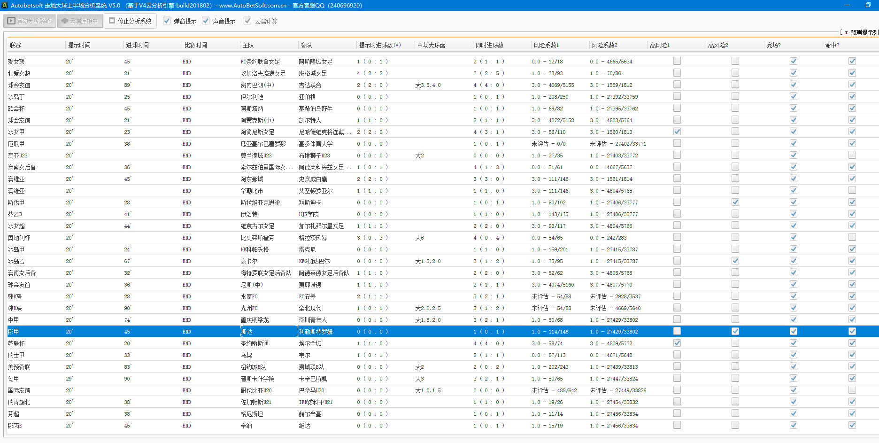Click the 提示时间 column header
The image size is (879, 443).
coord(79,45)
